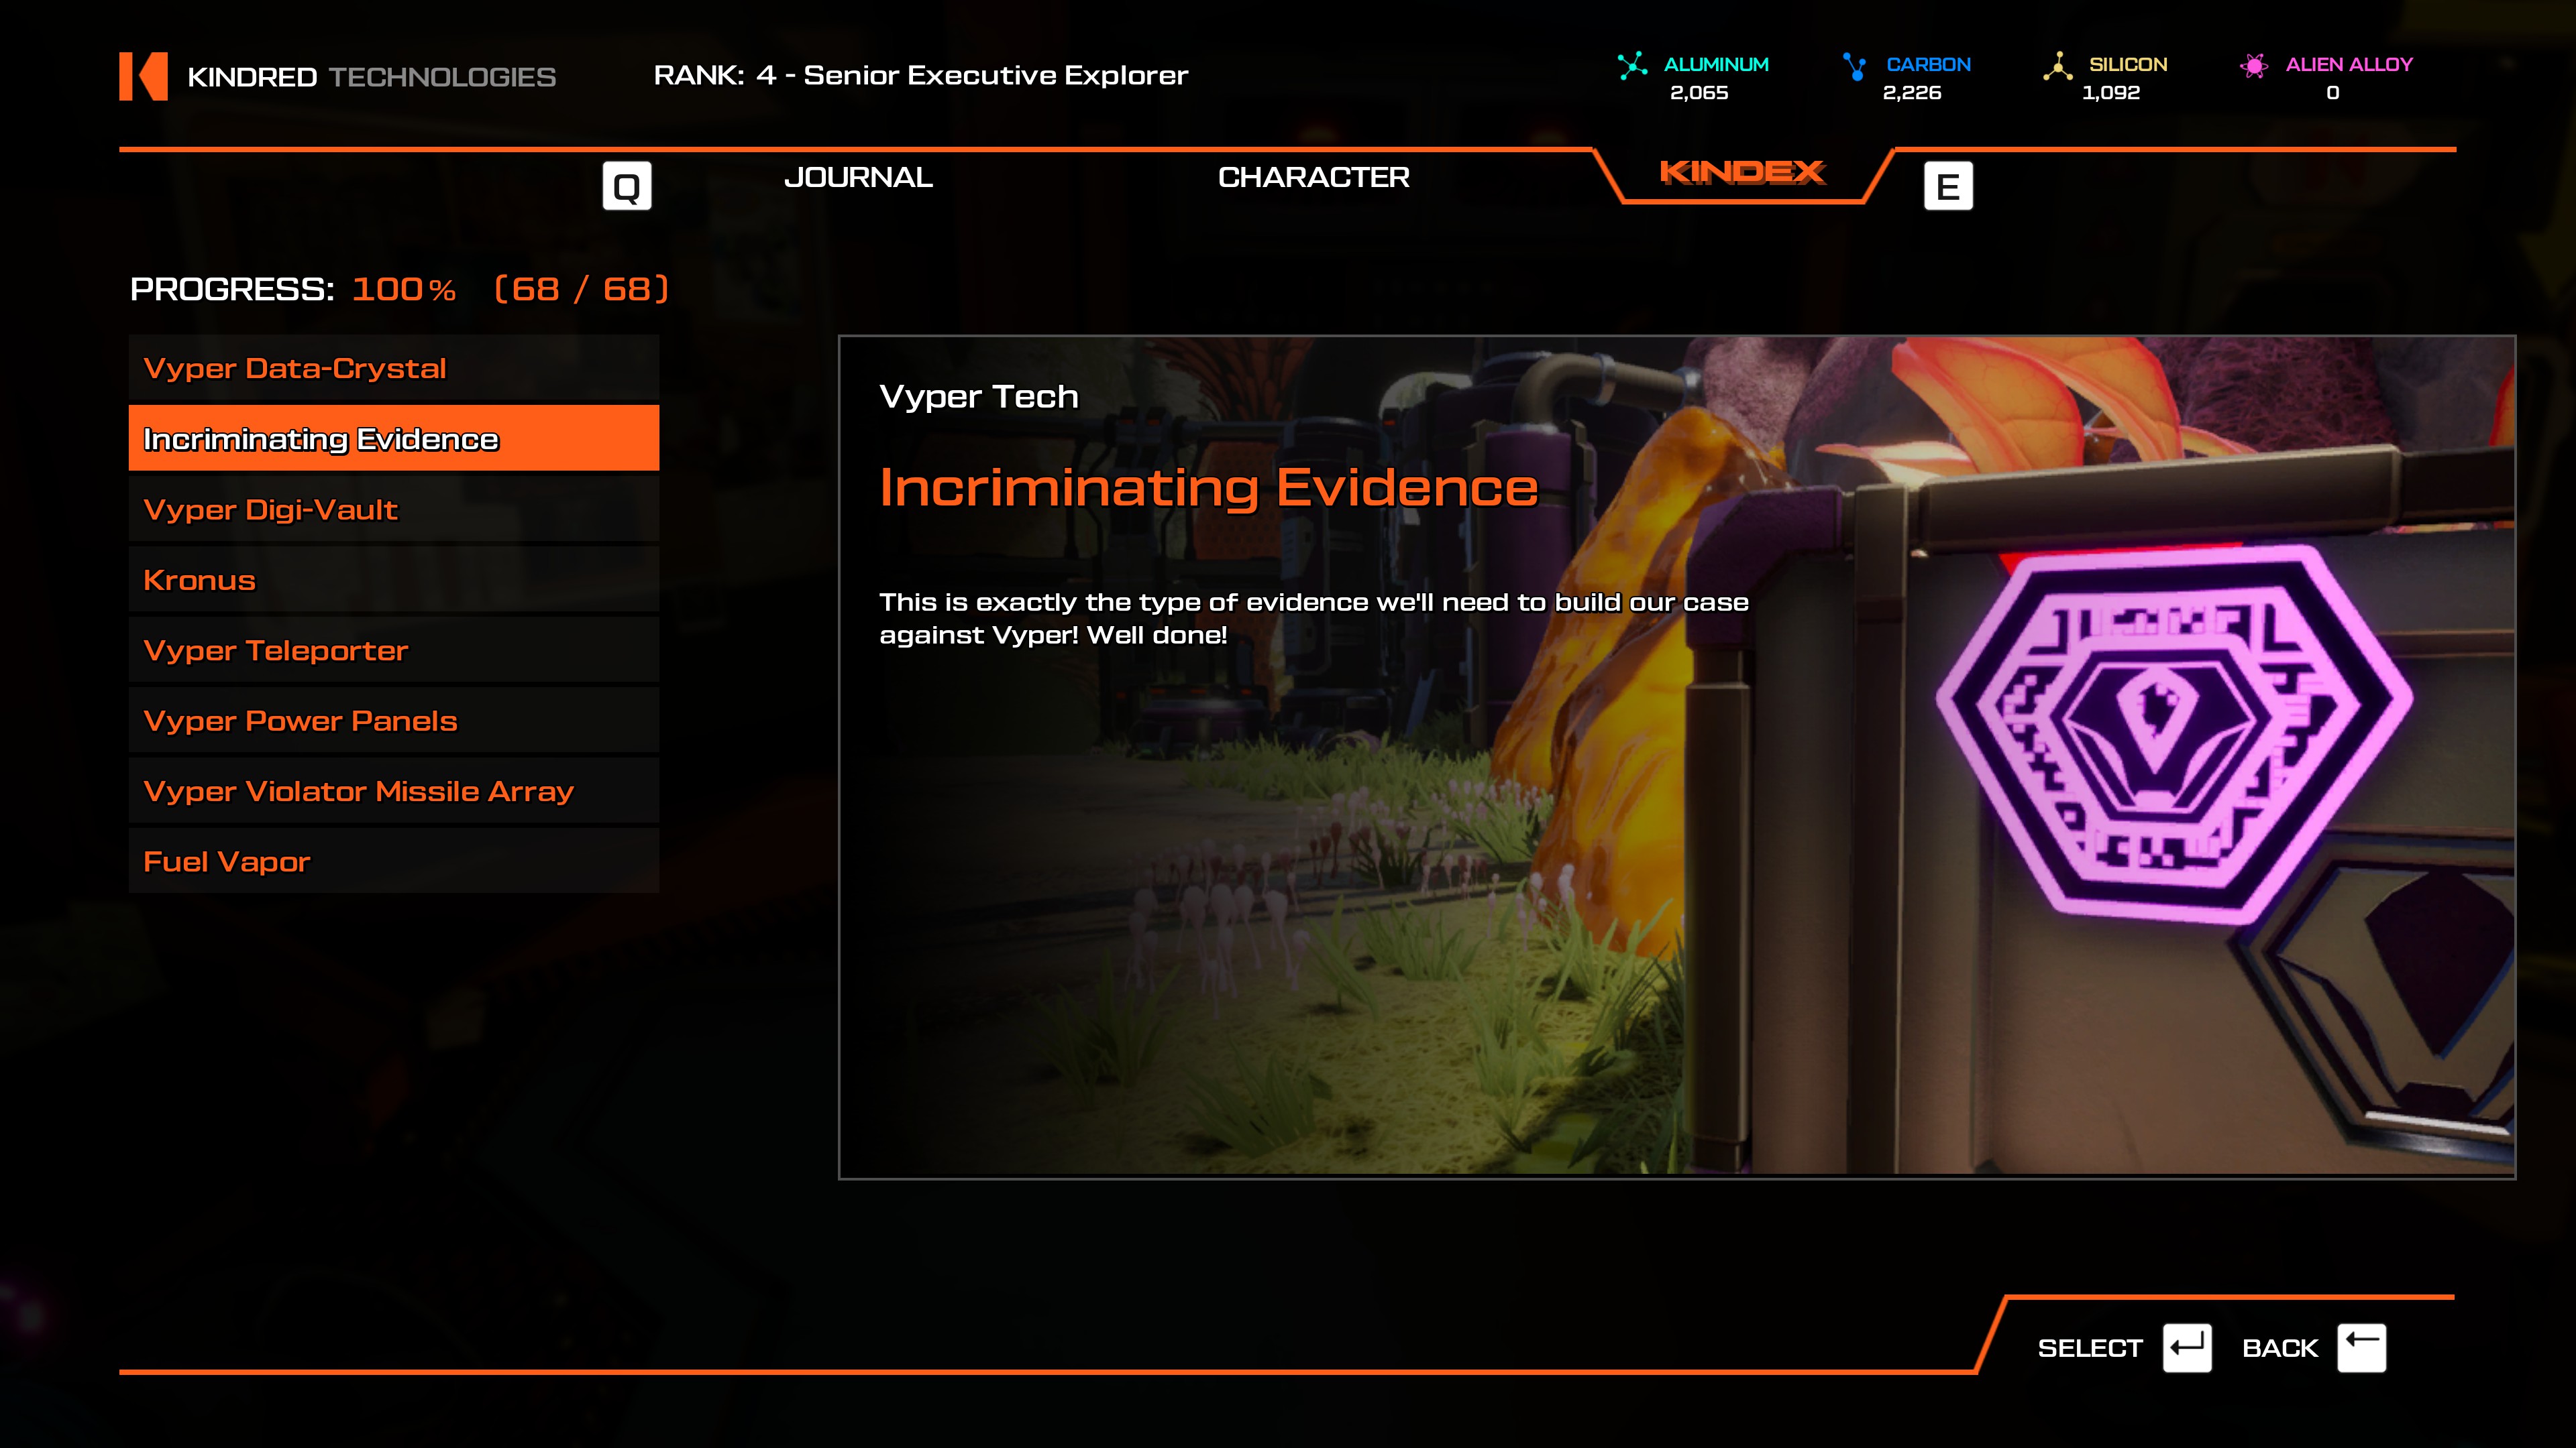Click the Carbon resource icon
The width and height of the screenshot is (2576, 1448).
(x=1855, y=66)
